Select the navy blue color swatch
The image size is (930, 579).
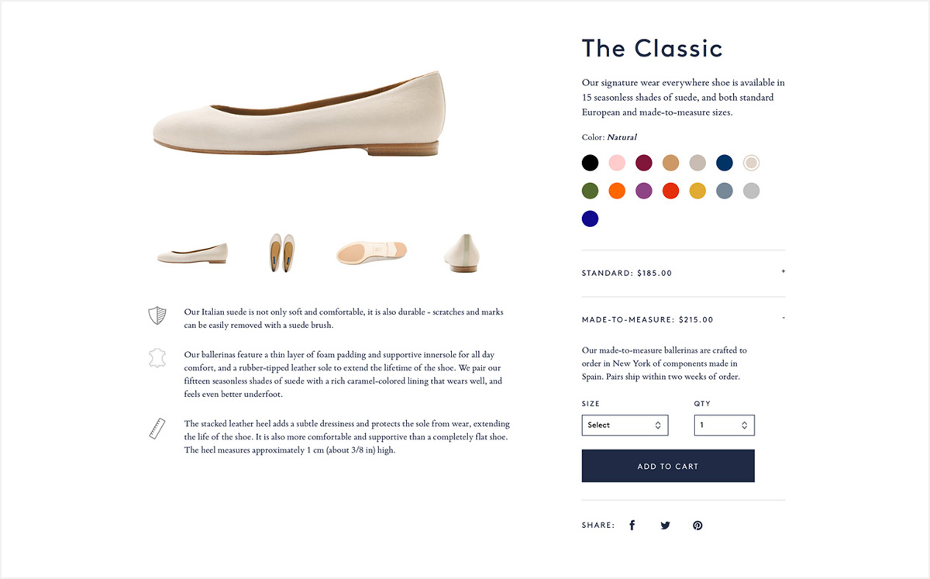click(724, 163)
